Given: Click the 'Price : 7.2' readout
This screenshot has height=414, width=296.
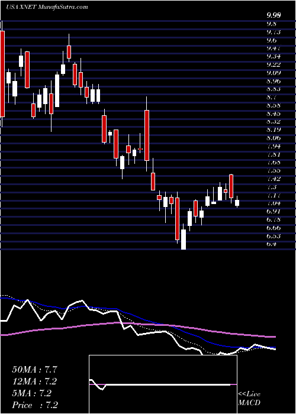Looking at the screenshot, I should (35, 405).
